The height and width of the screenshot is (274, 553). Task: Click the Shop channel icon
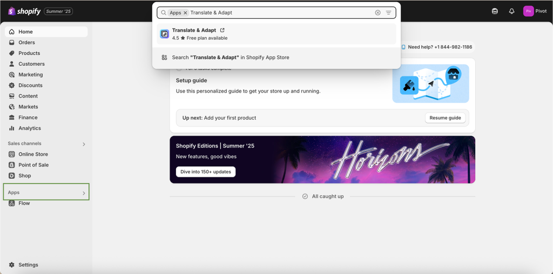click(12, 176)
